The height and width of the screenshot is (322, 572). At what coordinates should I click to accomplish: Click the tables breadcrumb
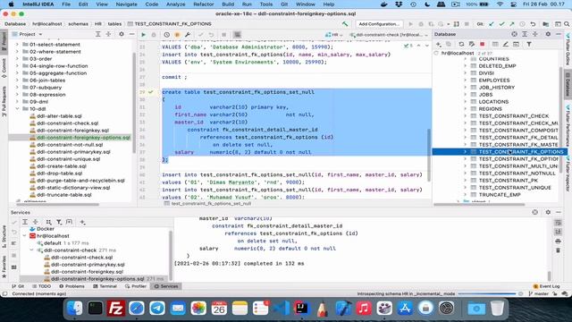pos(114,24)
